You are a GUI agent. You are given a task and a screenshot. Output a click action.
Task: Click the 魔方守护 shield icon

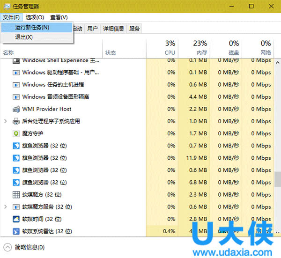[16, 133]
